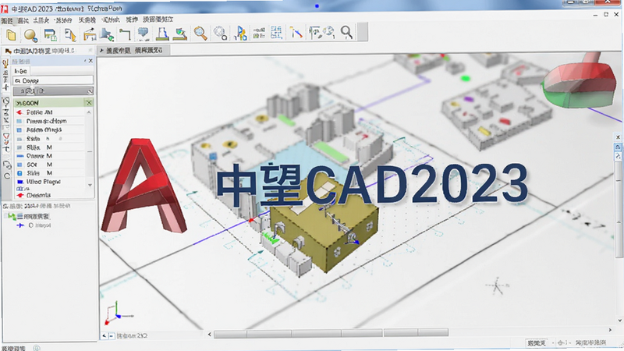This screenshot has height=351, width=624.
Task: Click the gray globe icon near toolbar end
Action: pos(329,32)
